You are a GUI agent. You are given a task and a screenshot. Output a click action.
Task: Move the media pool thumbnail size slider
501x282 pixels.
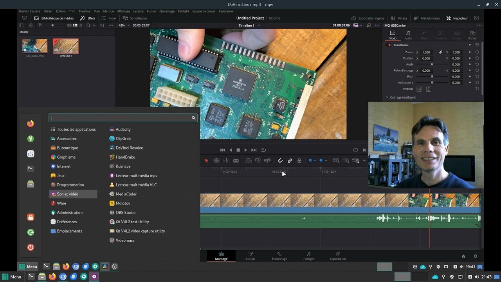[52, 25]
